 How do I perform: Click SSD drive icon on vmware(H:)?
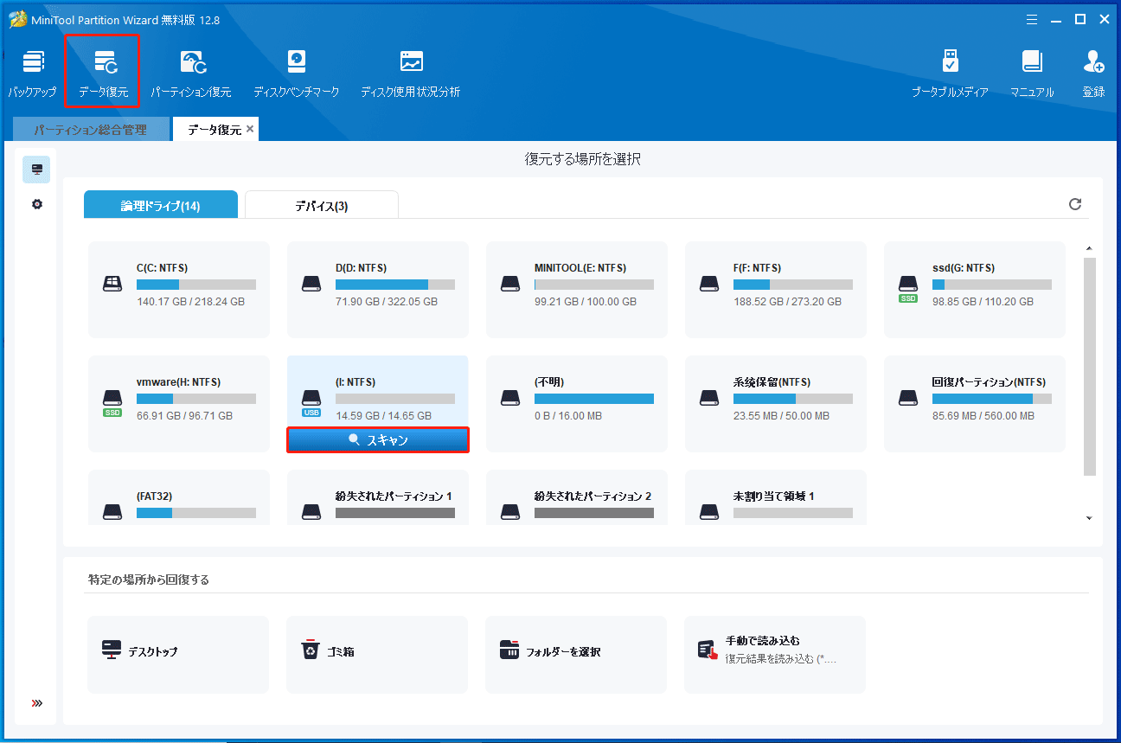[112, 402]
